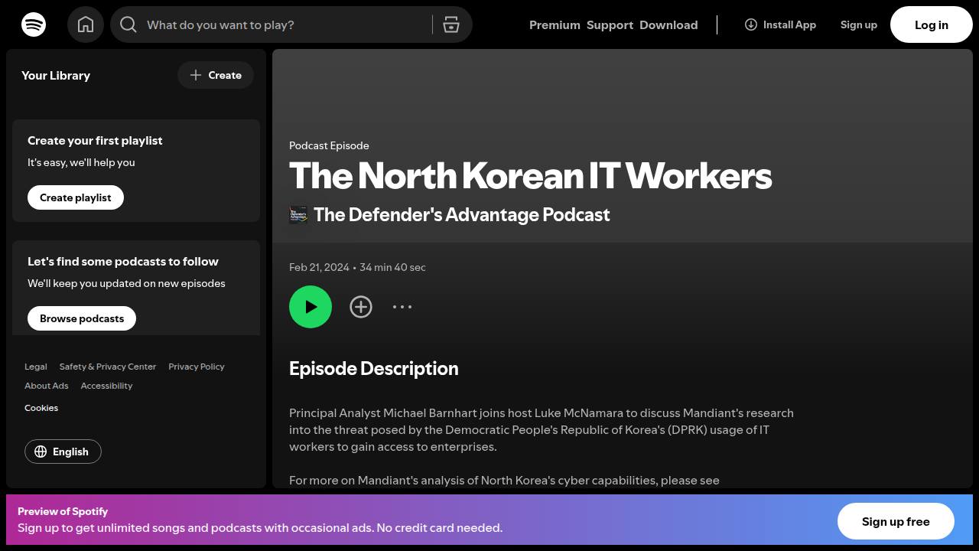Screen dimensions: 979x551
Task: Open the Support link
Action: click(610, 24)
